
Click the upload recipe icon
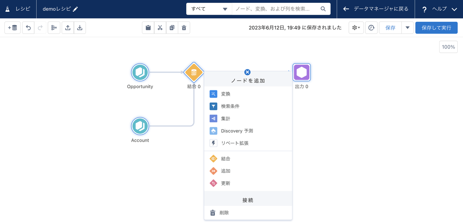click(x=68, y=28)
